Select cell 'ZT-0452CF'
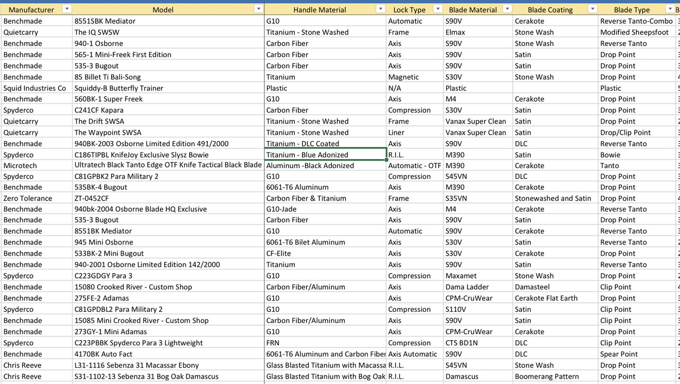The width and height of the screenshot is (680, 384). (168, 198)
